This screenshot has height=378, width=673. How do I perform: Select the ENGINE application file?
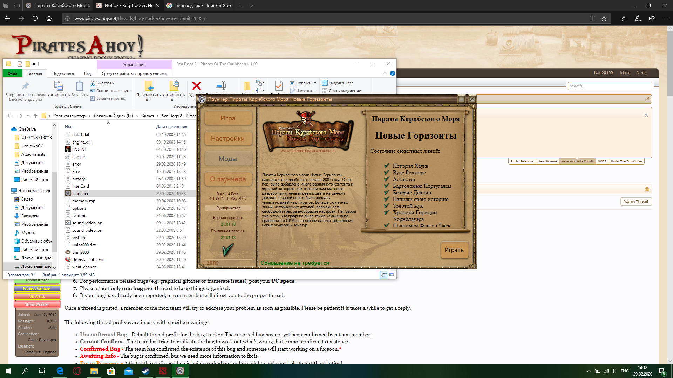click(x=79, y=149)
